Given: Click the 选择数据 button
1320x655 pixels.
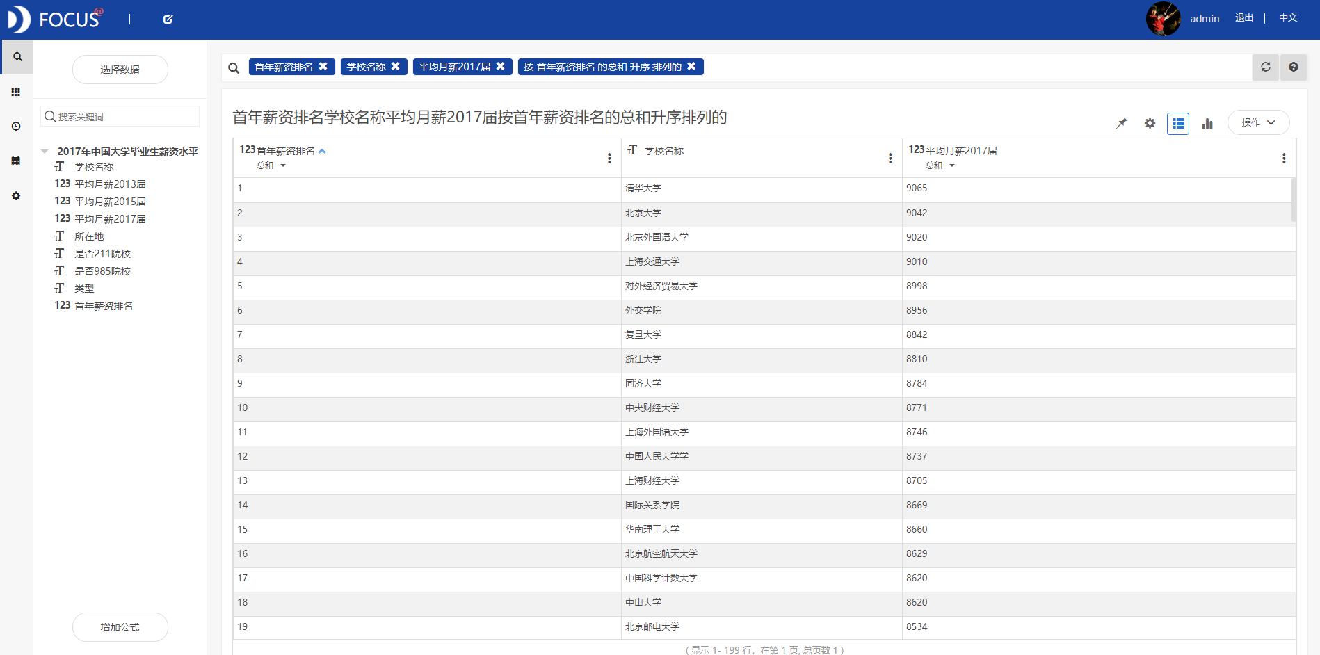Looking at the screenshot, I should [120, 69].
